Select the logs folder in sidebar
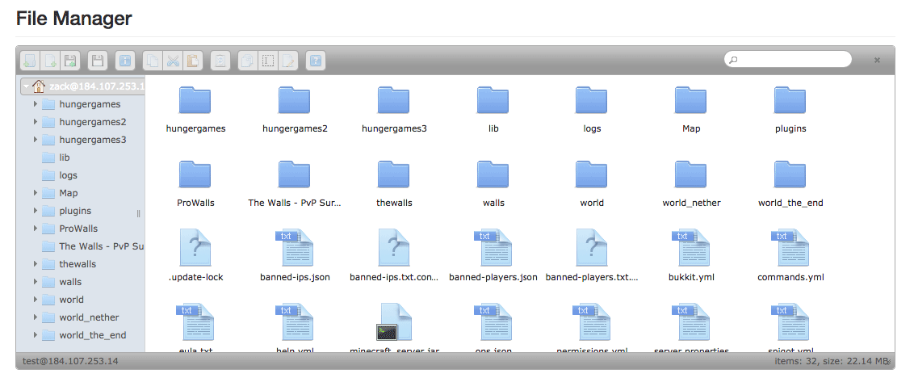Screen dimensions: 914x378 [x=68, y=175]
